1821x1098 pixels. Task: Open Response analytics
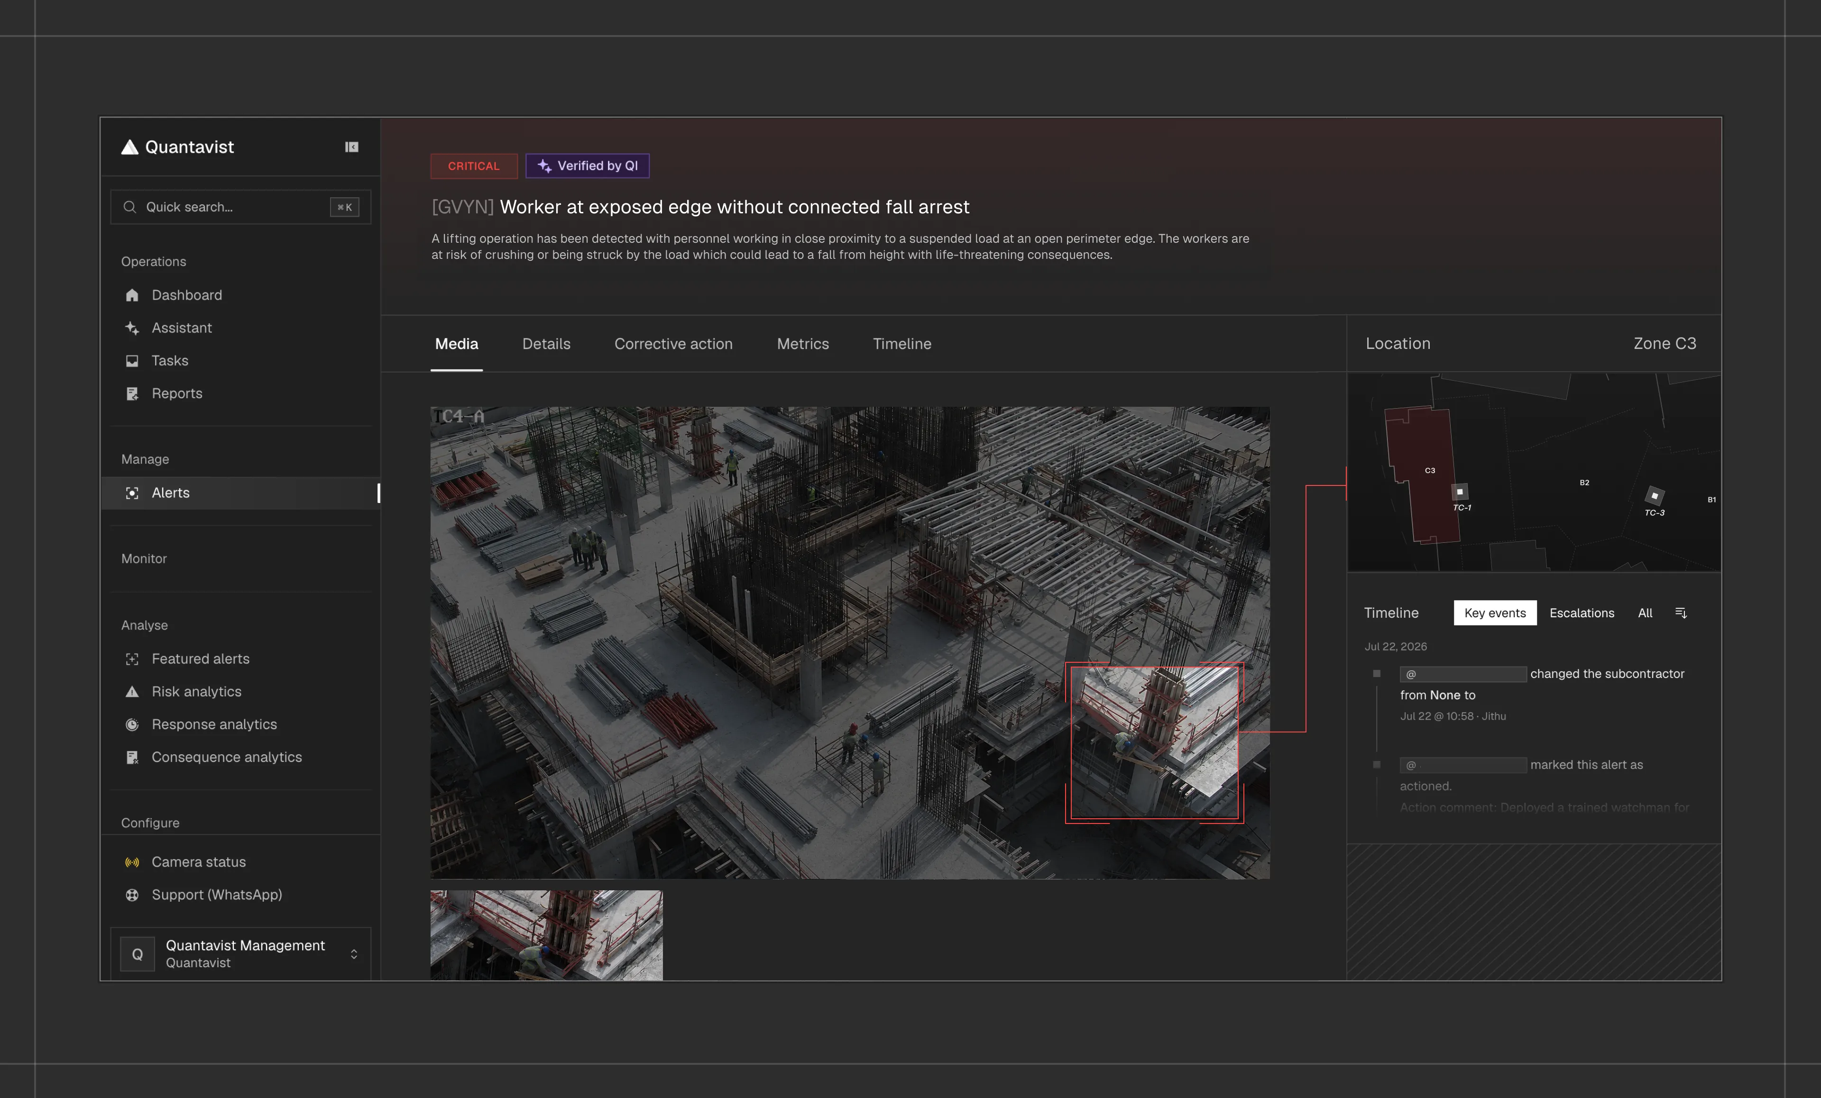(x=214, y=725)
